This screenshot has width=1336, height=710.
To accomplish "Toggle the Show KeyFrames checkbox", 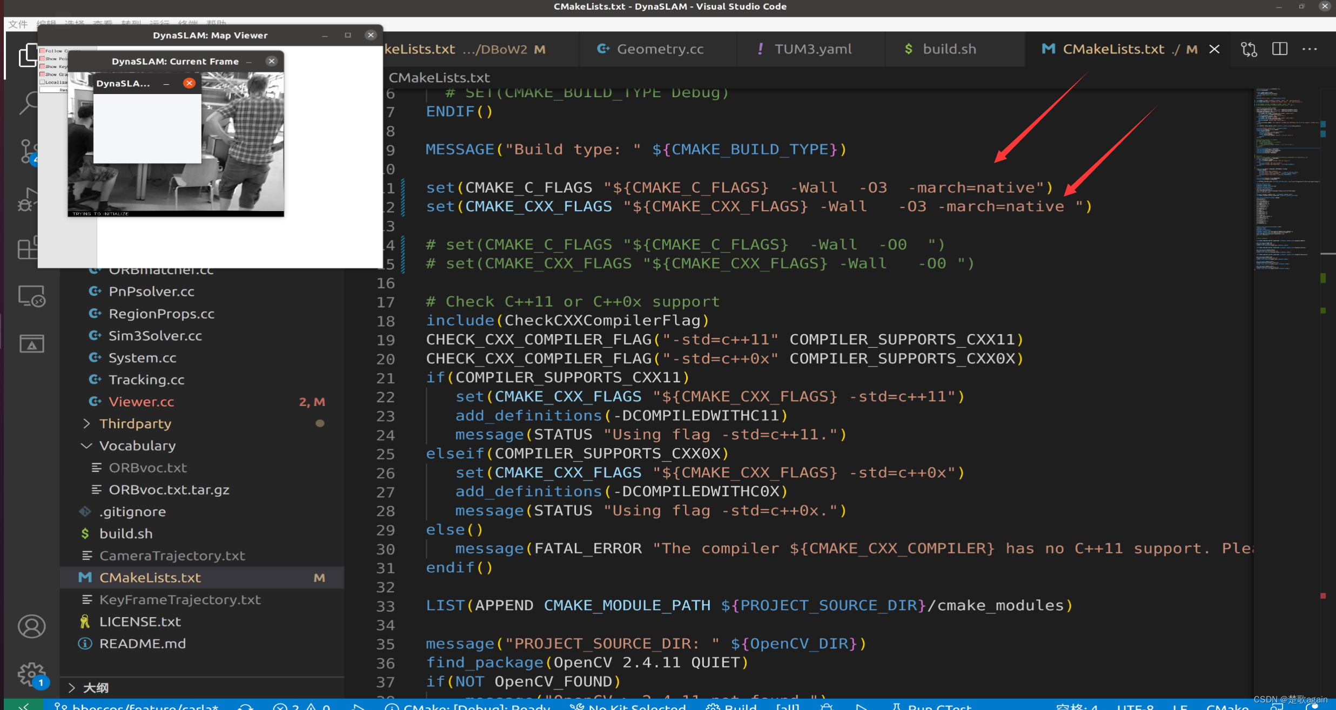I will [x=42, y=66].
